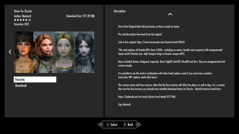Select the Favorite button
The width and height of the screenshot is (239, 134).
35,79
